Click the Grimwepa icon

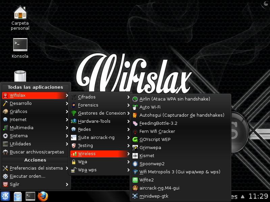click(135, 148)
